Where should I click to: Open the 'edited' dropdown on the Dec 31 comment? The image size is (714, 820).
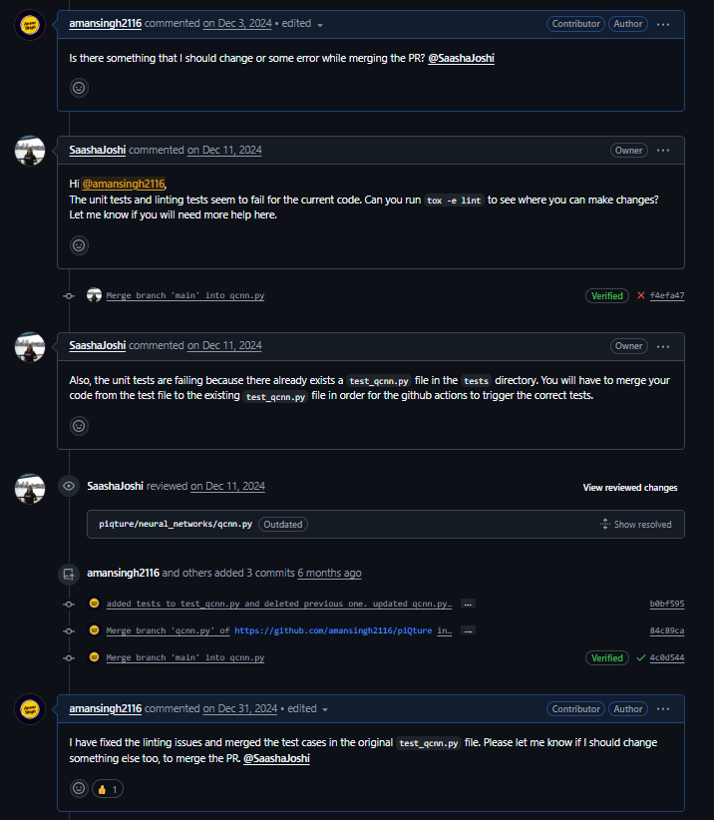pos(302,708)
